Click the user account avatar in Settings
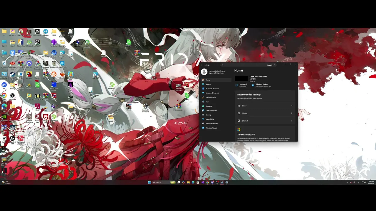 [204, 72]
